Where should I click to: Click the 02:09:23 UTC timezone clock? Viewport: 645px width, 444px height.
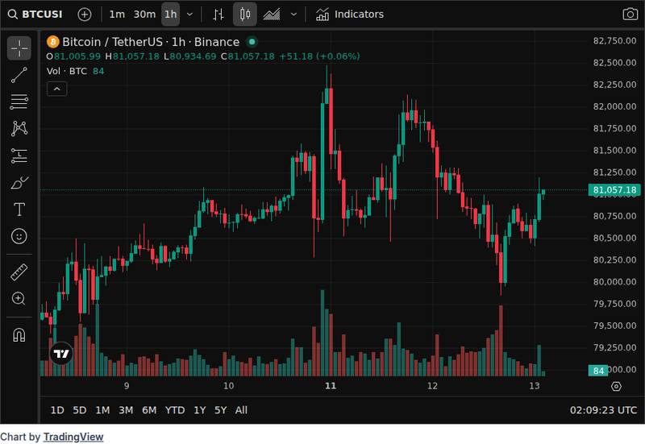coord(602,410)
